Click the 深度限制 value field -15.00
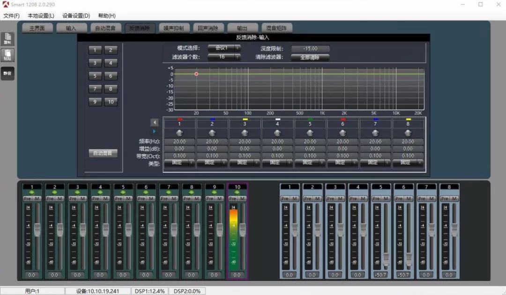The image size is (506, 295). [311, 49]
